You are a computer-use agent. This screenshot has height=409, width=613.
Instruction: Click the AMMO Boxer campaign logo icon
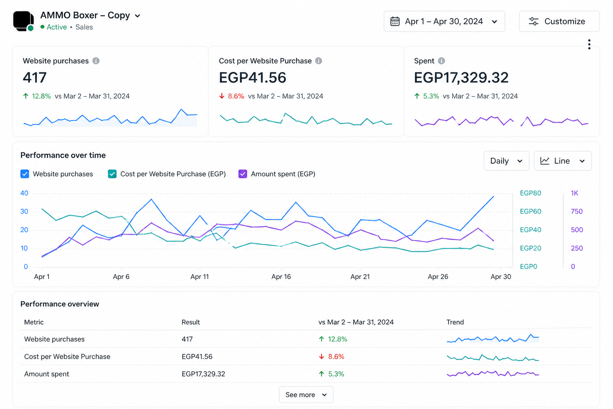click(x=23, y=21)
